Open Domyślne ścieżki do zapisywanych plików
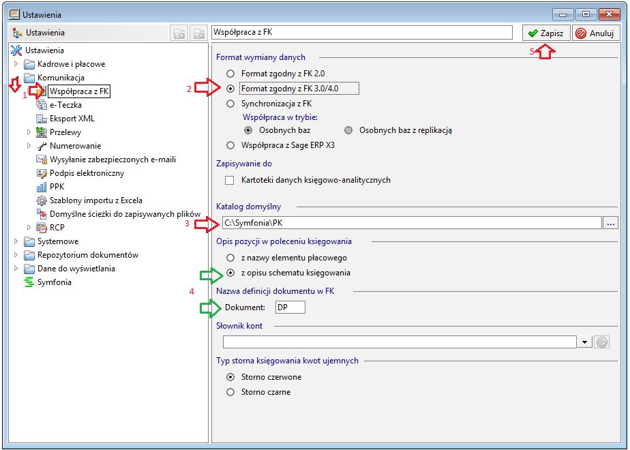This screenshot has height=450, width=630. 125,214
